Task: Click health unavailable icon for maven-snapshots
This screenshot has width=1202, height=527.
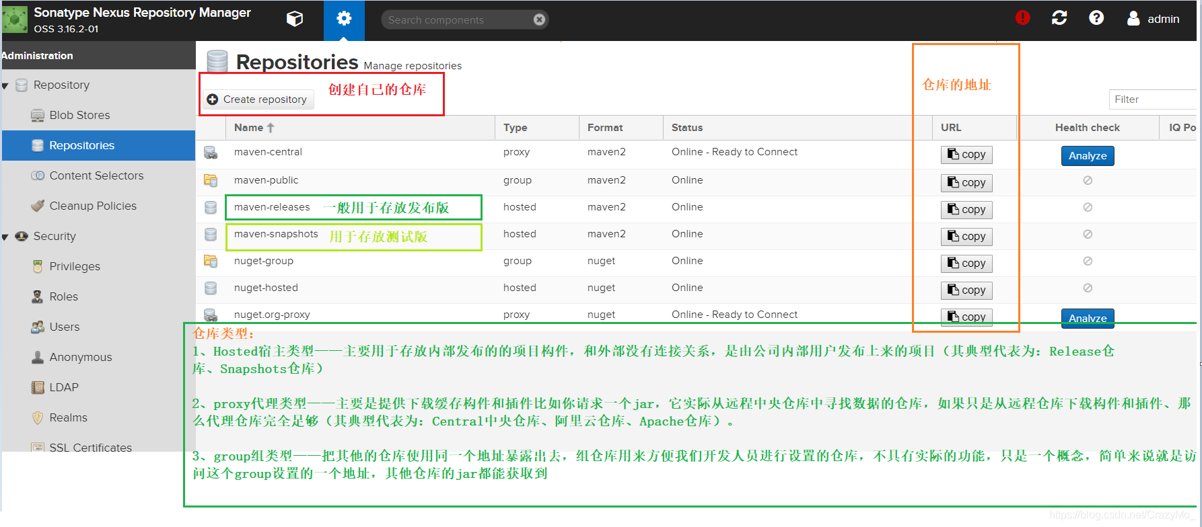Action: pyautogui.click(x=1088, y=234)
